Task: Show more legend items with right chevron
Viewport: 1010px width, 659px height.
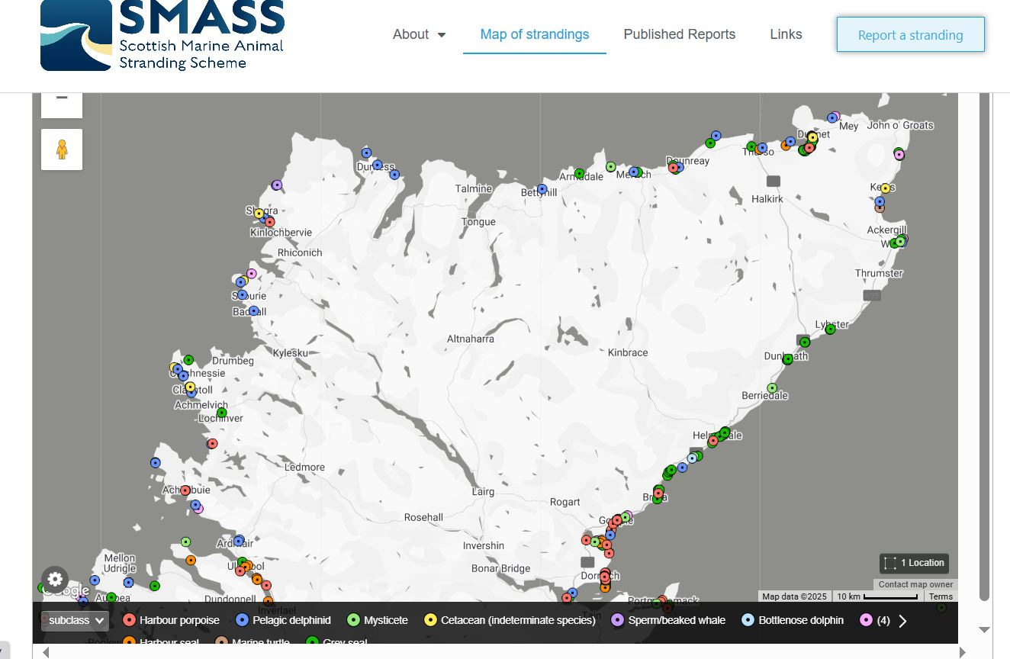Action: 903,621
